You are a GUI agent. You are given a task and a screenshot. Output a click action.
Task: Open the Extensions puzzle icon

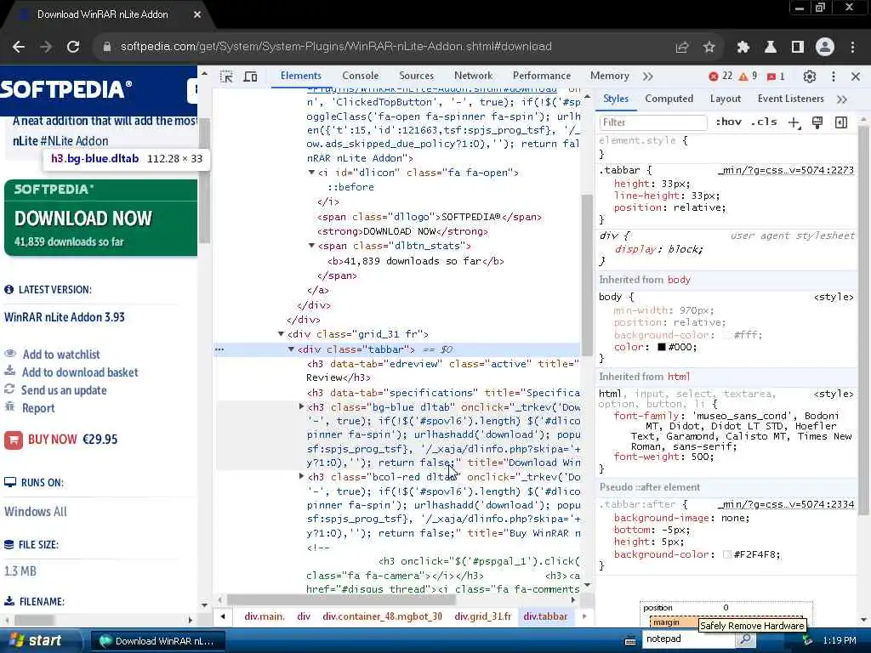coord(743,48)
